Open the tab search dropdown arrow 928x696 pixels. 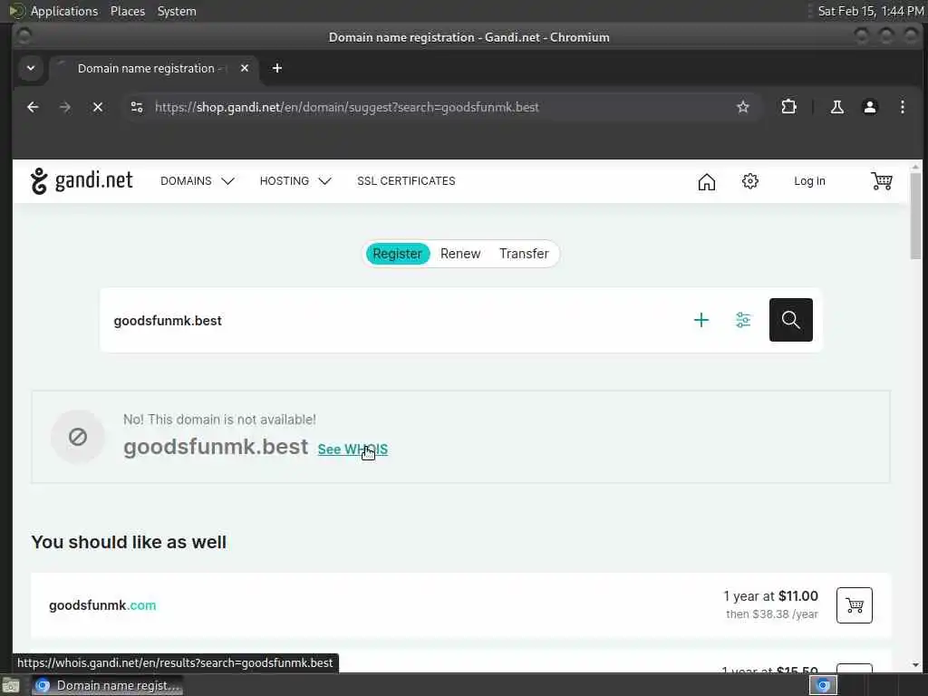(x=31, y=69)
